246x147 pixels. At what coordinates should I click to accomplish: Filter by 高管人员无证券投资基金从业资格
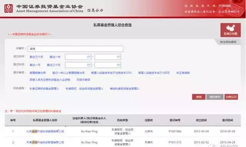click(x=50, y=80)
